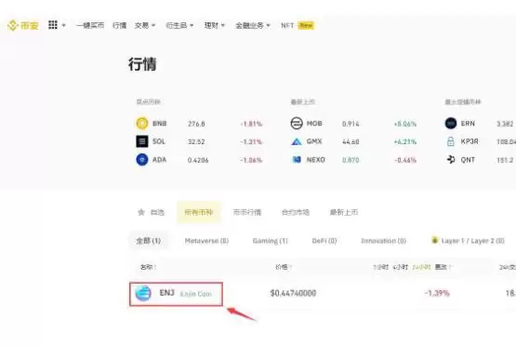Click NEXO price 0.870
Screen dimensions: 516x346
351,160
